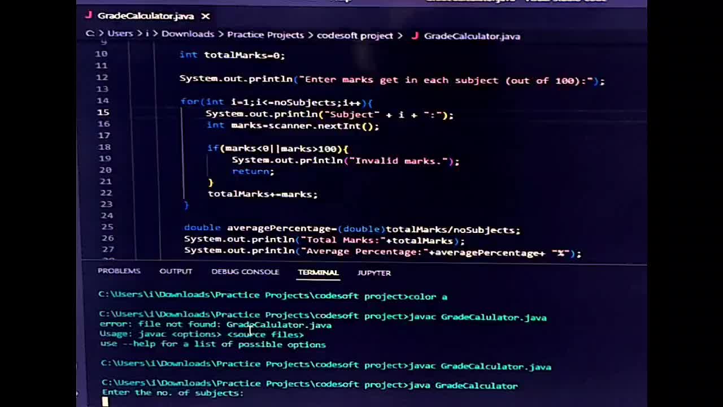Viewport: 723px width, 407px height.
Task: Click the for loop declaration line
Action: tap(276, 102)
